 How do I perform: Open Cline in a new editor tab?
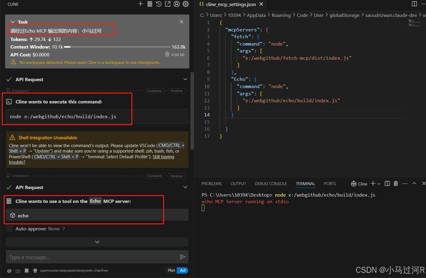click(168, 4)
